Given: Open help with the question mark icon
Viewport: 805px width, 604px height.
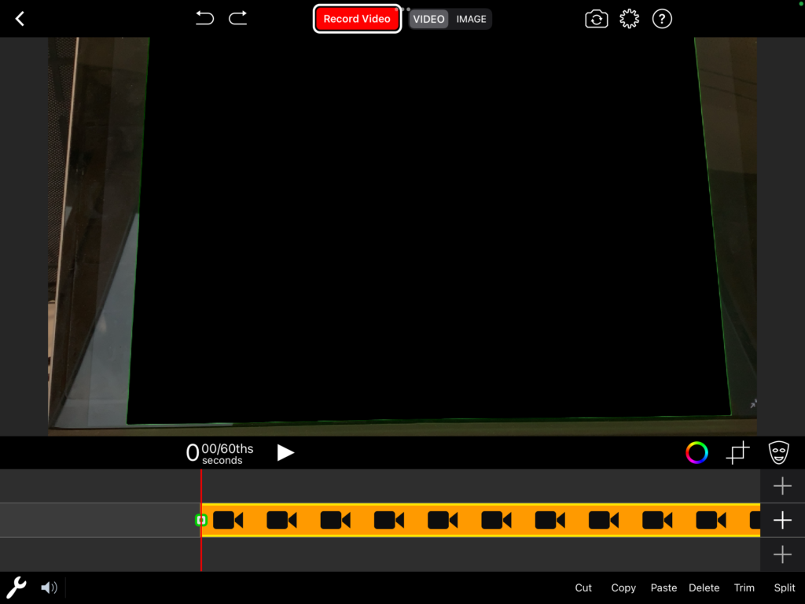Looking at the screenshot, I should pos(662,19).
